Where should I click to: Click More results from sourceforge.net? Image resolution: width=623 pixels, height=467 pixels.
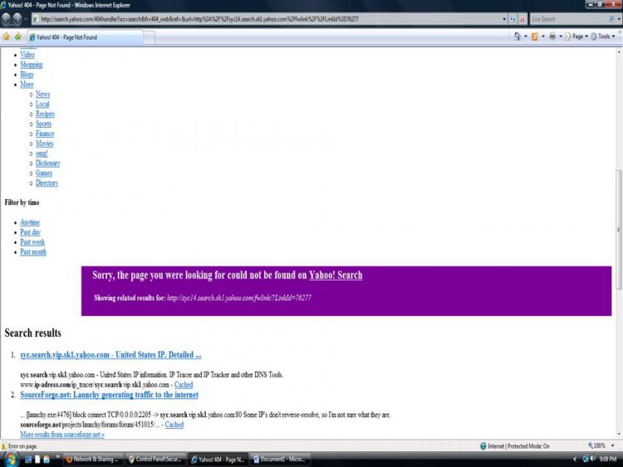[62, 435]
